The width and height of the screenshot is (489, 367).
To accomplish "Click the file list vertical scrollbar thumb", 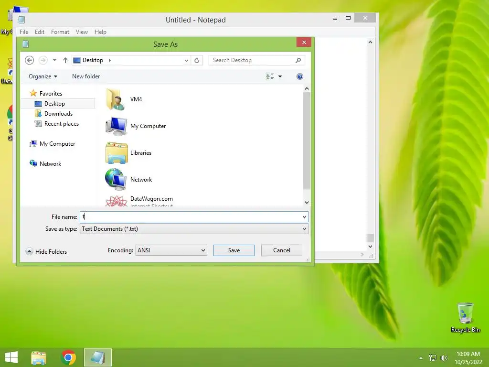I will pyautogui.click(x=307, y=140).
